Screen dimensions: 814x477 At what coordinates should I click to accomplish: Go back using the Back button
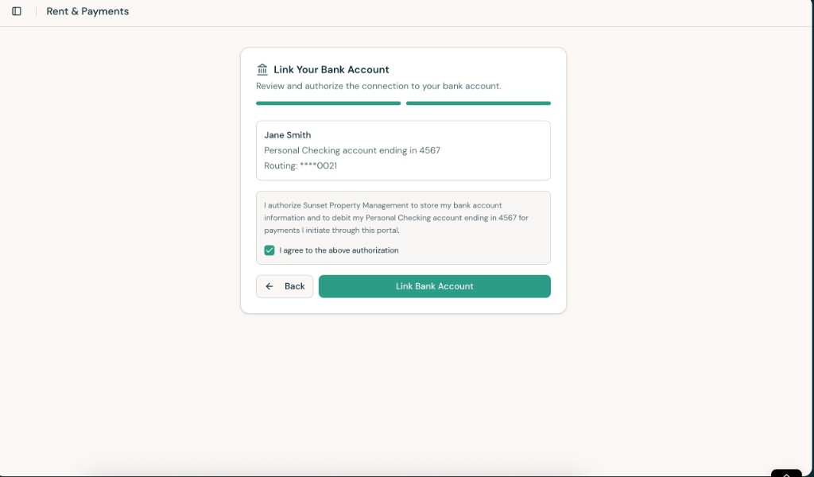pos(285,286)
